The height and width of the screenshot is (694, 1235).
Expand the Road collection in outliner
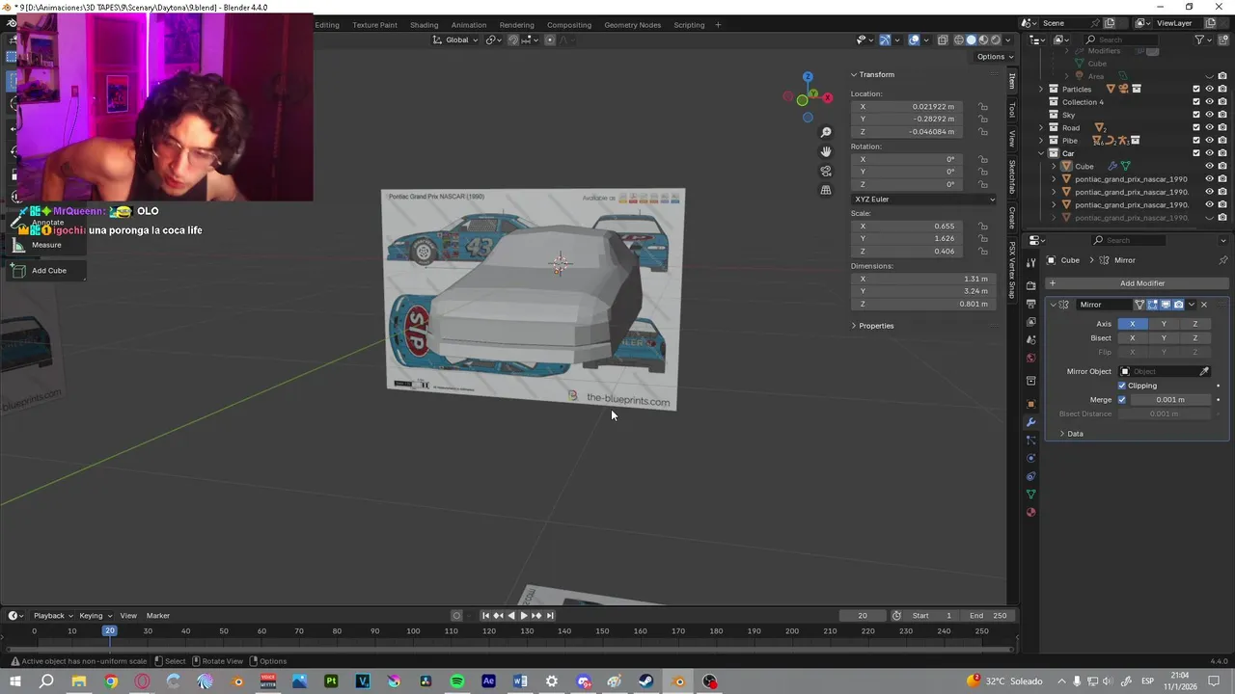point(1042,127)
